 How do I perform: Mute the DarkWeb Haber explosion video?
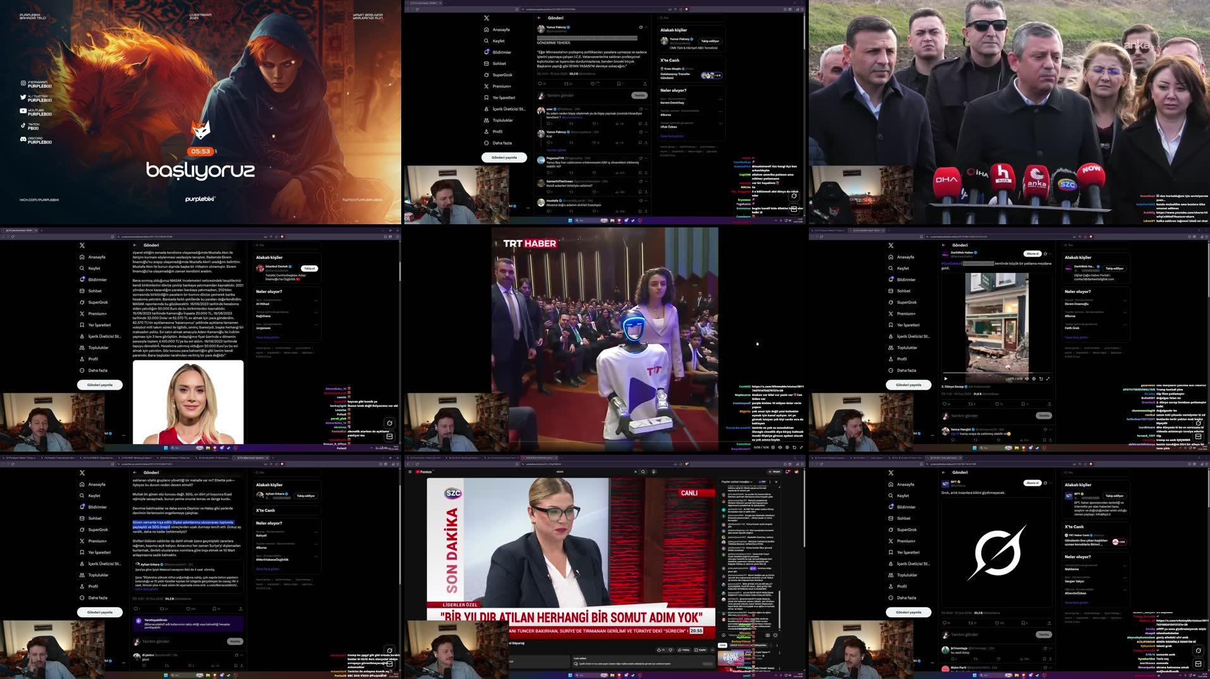point(1026,379)
